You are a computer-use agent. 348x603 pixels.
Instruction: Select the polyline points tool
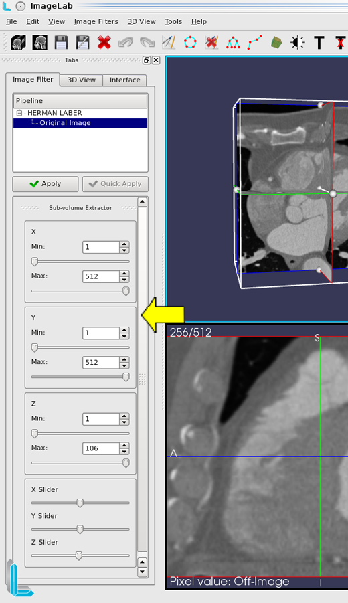254,42
